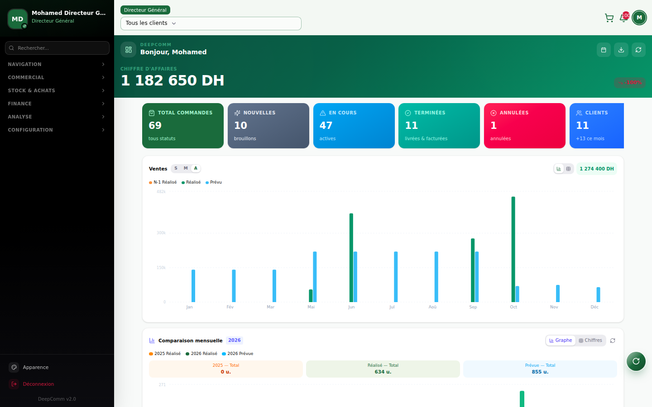Click the sparkle icon on the Nouvelles card
The image size is (652, 407).
tap(237, 113)
